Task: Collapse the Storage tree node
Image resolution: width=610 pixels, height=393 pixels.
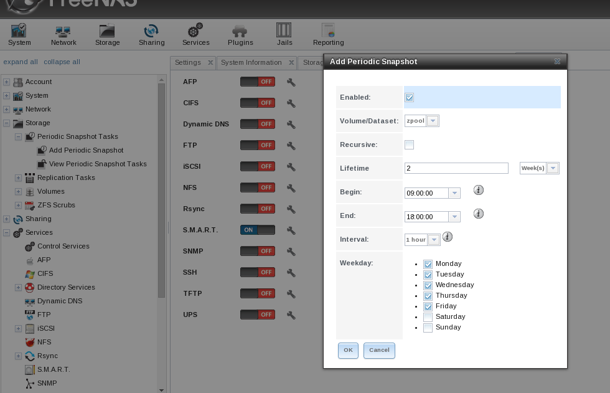Action: coord(7,123)
